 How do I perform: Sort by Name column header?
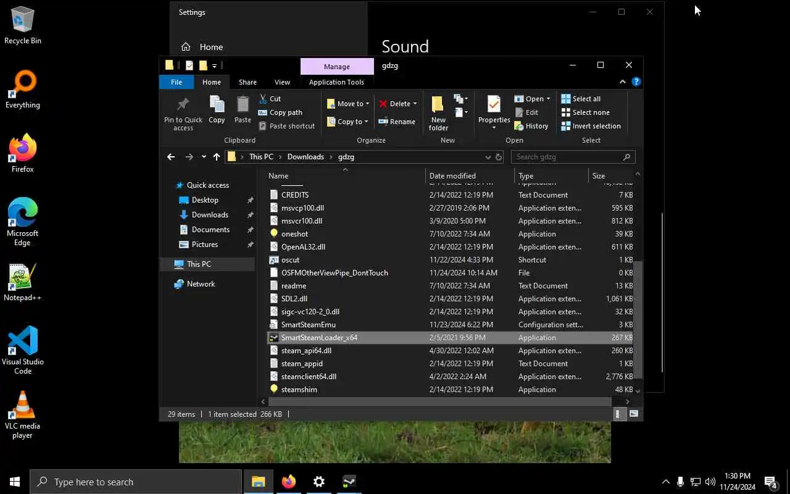point(346,176)
